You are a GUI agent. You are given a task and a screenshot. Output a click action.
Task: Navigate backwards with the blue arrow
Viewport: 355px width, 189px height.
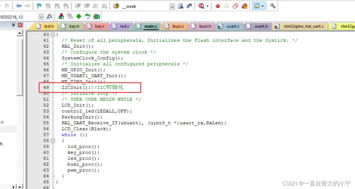click(x=19, y=6)
